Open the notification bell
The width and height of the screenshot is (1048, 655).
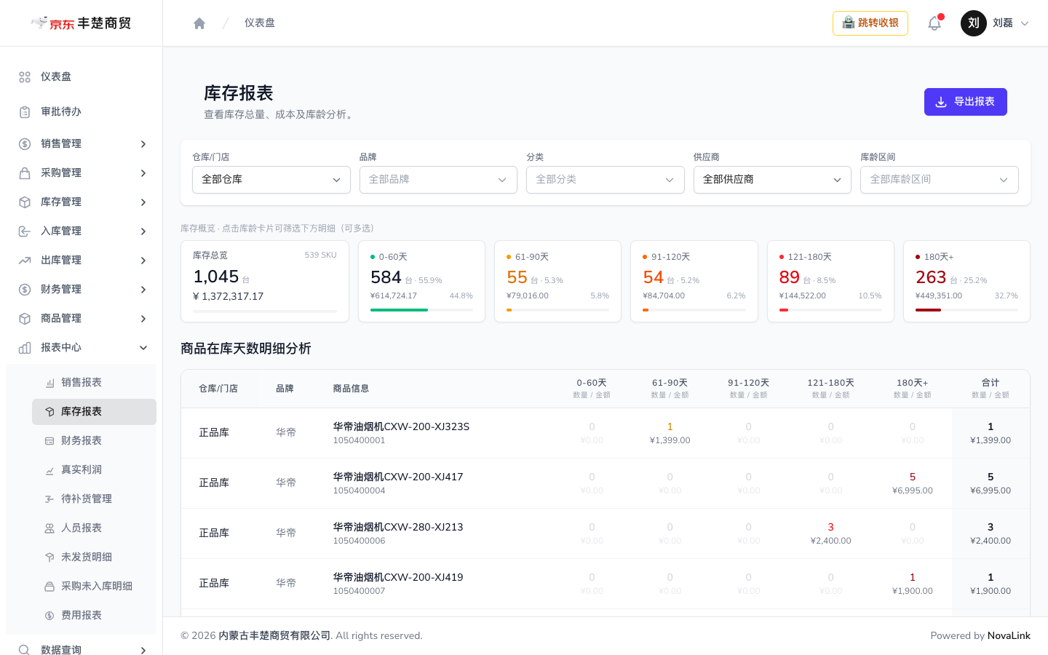pos(934,23)
